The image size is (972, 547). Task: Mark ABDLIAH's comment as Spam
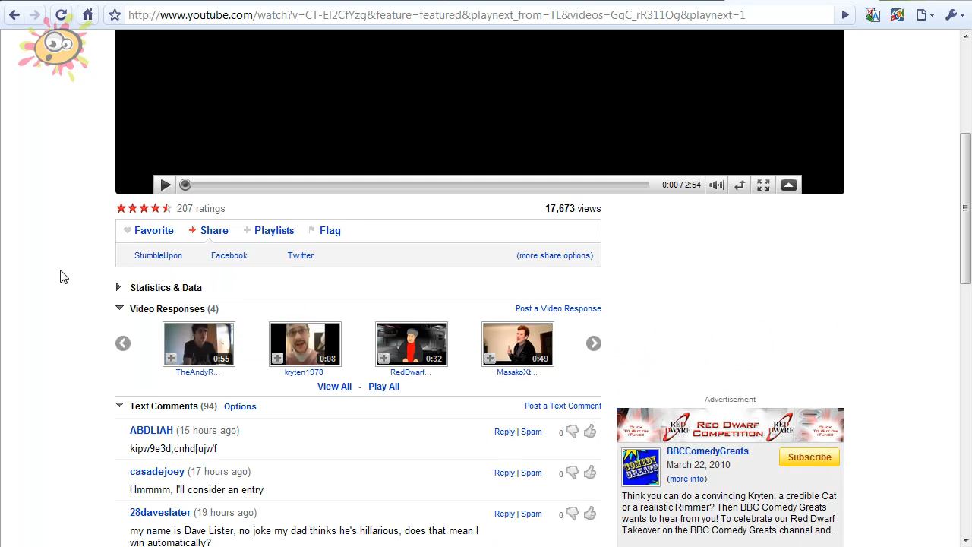[532, 432]
